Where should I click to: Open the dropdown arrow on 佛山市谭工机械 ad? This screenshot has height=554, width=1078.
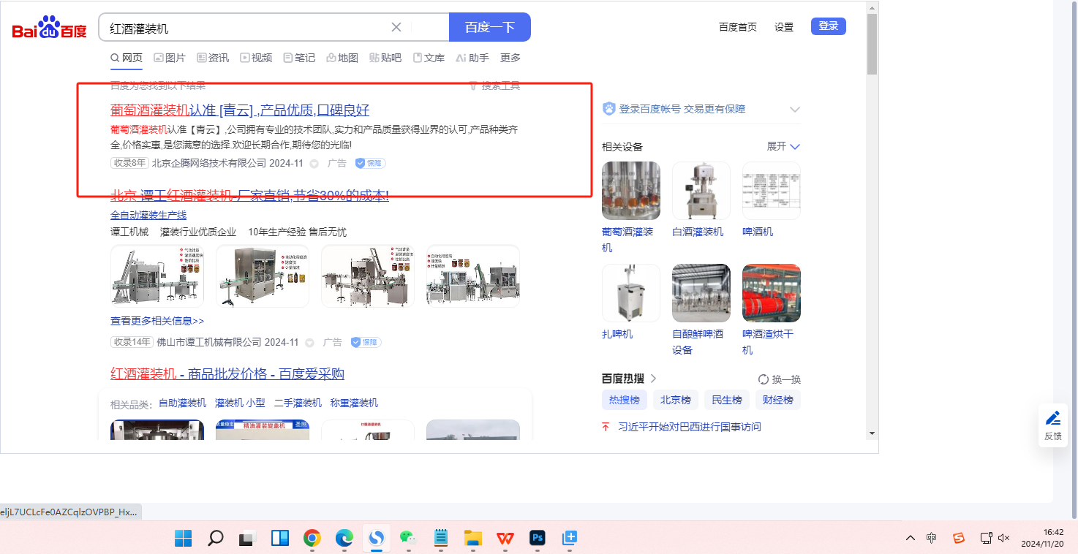click(x=309, y=343)
